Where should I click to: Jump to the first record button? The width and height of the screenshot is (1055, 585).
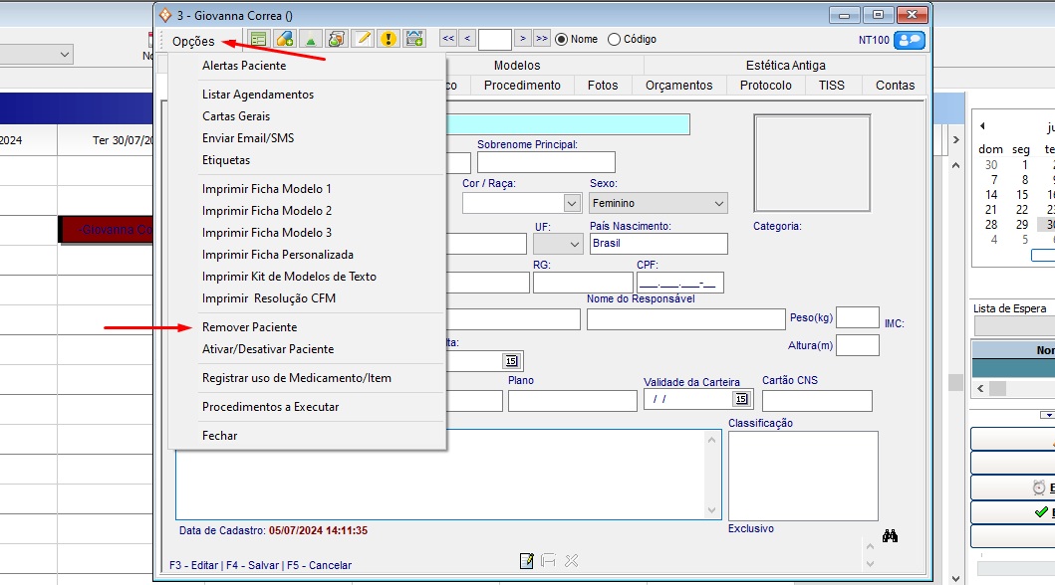click(448, 39)
